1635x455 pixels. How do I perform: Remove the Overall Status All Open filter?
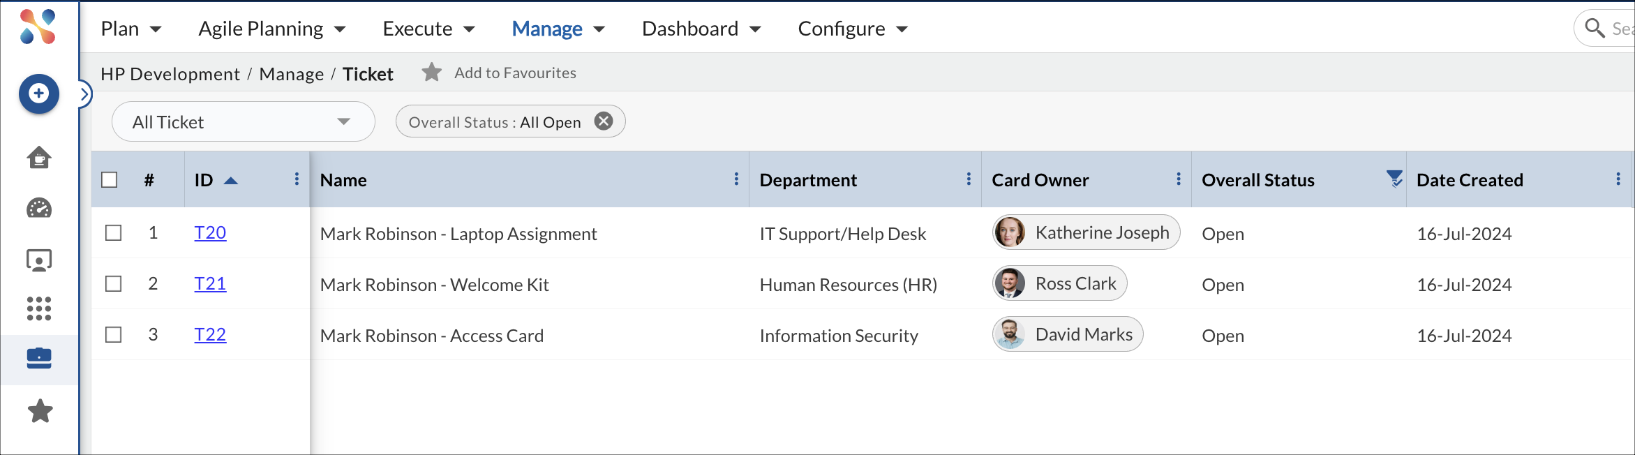(x=603, y=121)
